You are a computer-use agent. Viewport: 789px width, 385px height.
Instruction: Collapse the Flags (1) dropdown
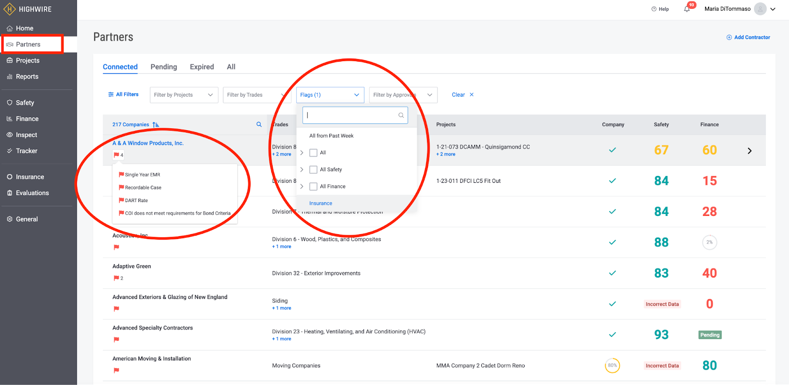tap(330, 95)
